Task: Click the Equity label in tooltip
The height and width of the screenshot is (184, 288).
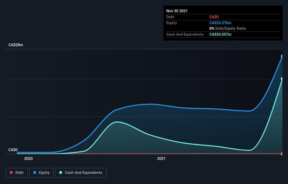Action: [172, 23]
